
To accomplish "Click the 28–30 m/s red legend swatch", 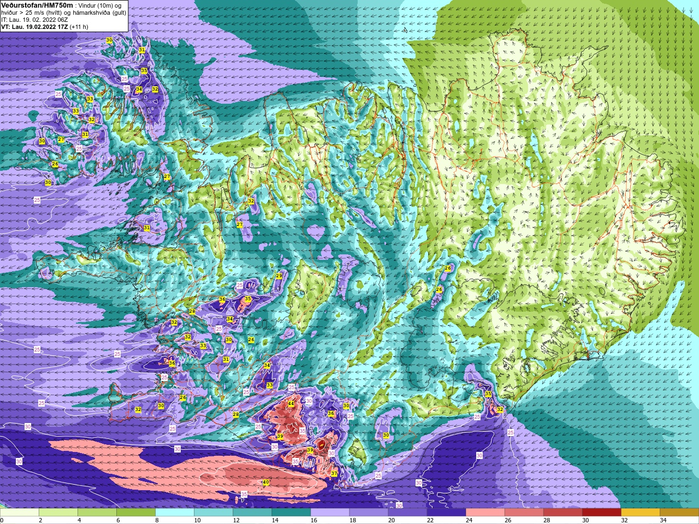I will 562,513.
